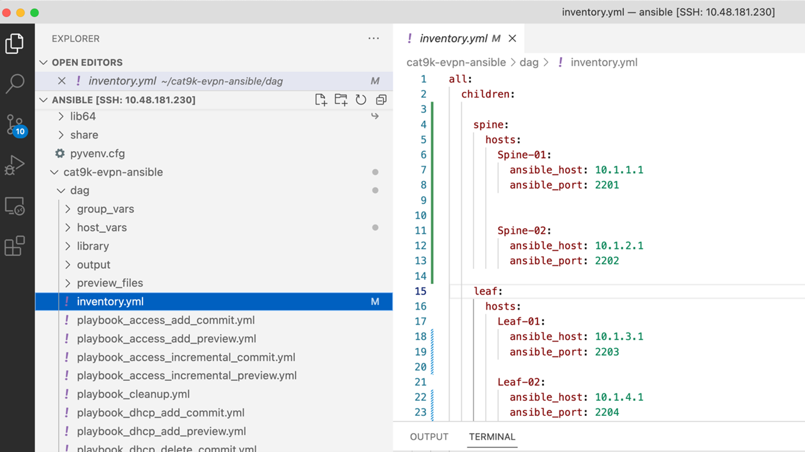Open the Extensions view
Image resolution: width=805 pixels, height=452 pixels.
[15, 246]
